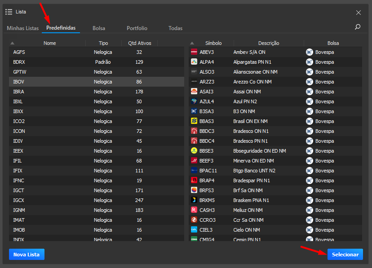The image size is (372, 268).
Task: Click the AZUL4 logo icon
Action: (194, 101)
